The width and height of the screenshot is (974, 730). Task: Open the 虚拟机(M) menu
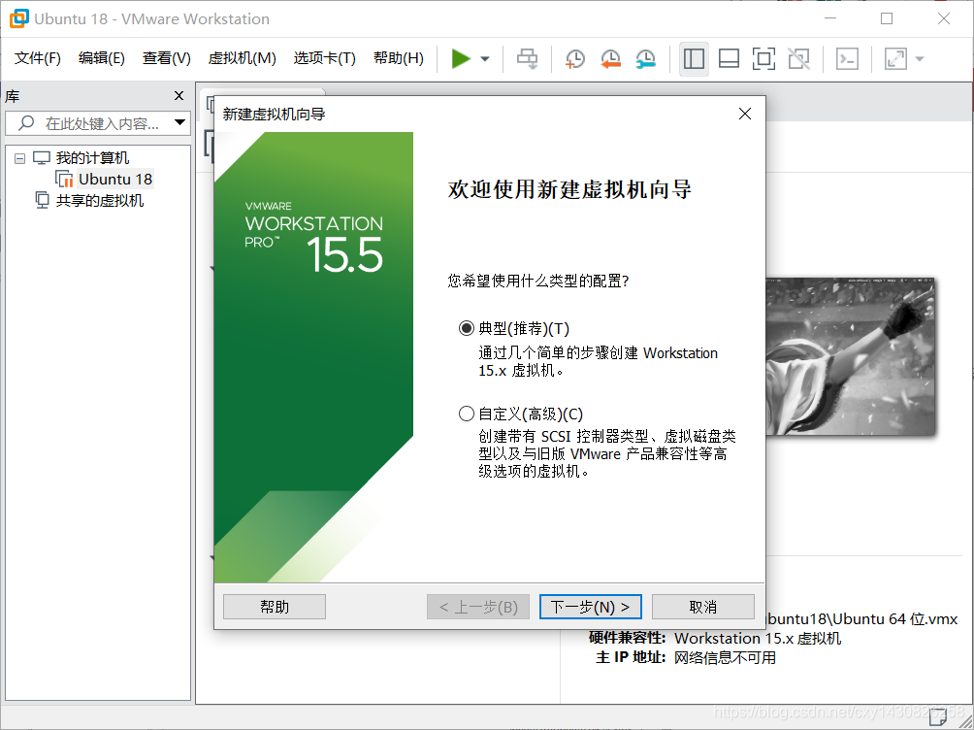click(243, 58)
